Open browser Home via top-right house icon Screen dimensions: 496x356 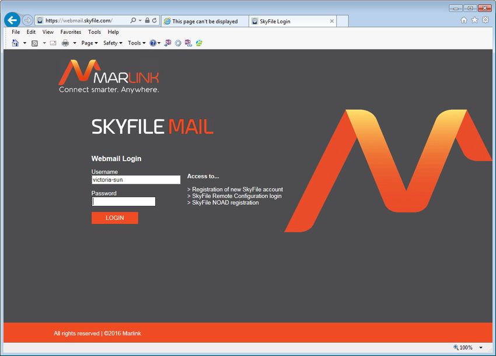(464, 20)
